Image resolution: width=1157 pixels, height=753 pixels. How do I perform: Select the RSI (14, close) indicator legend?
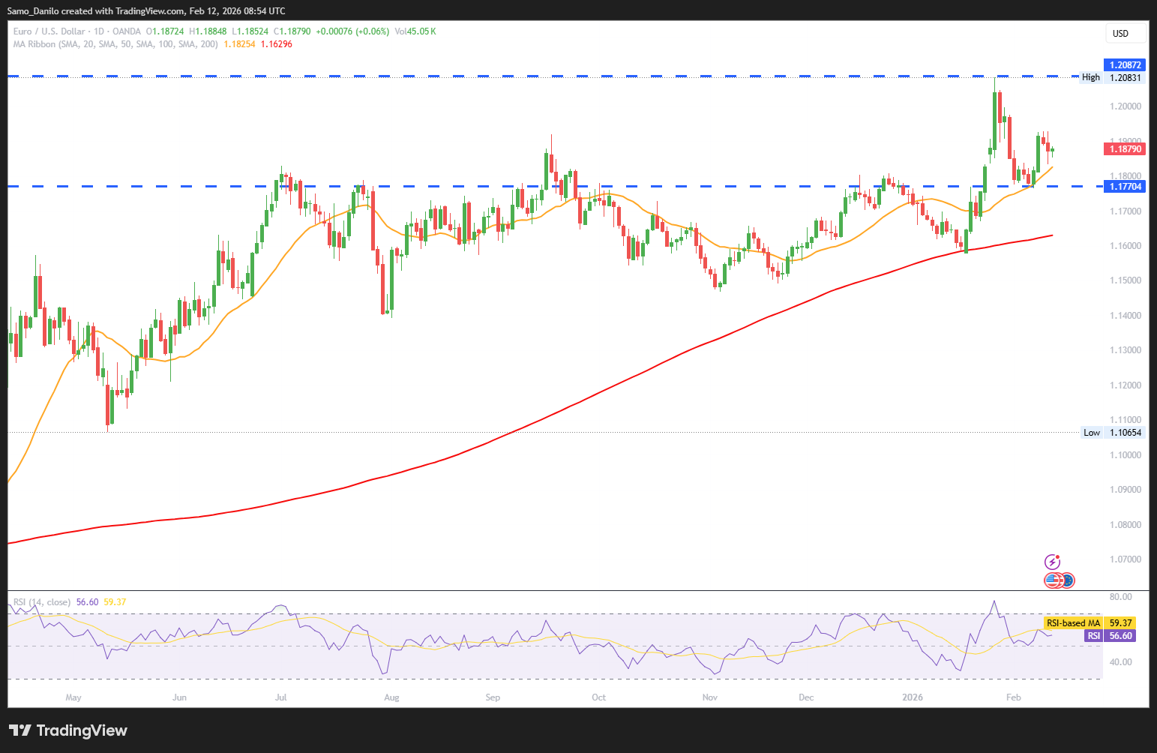(x=42, y=602)
